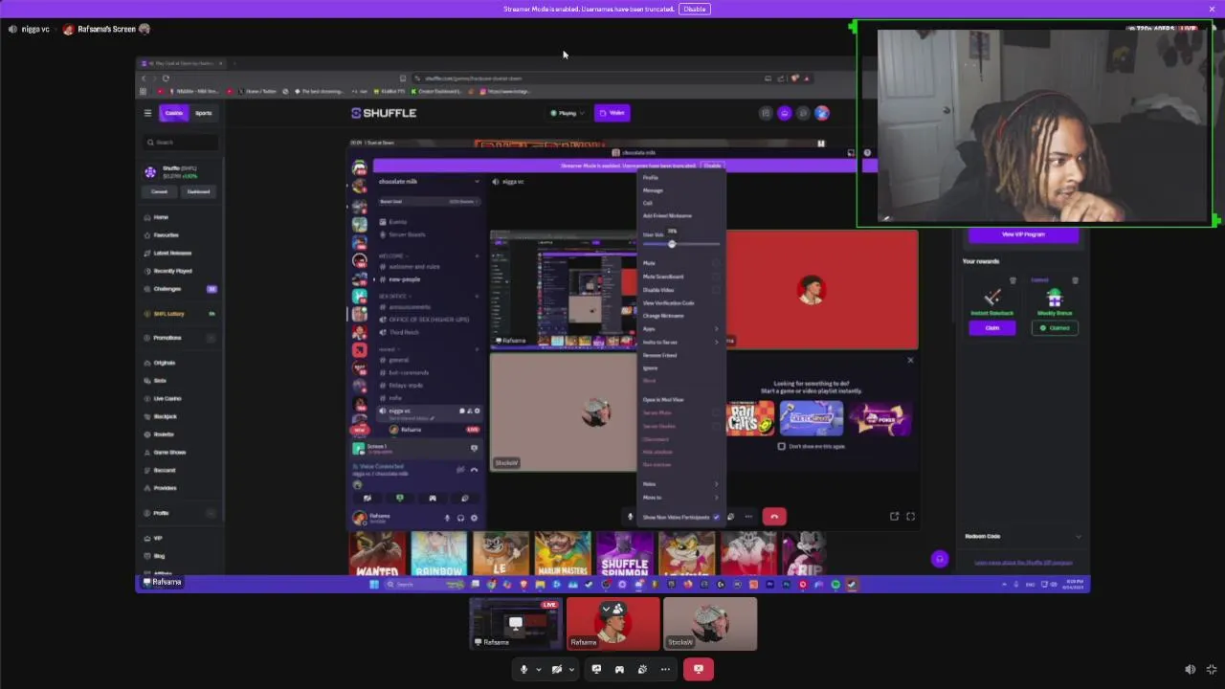
Task: Click the Share Your Screen icon
Action: 596,669
